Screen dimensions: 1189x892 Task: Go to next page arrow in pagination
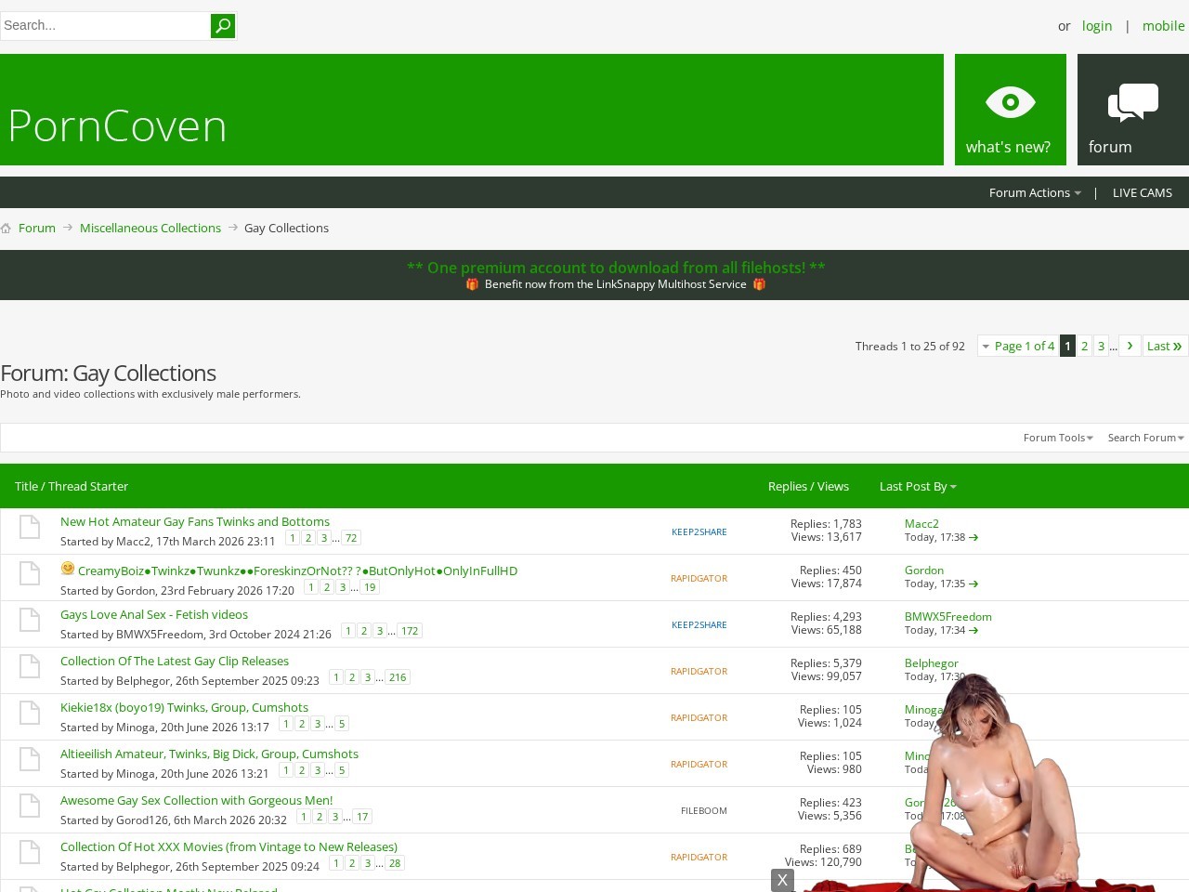pos(1130,346)
